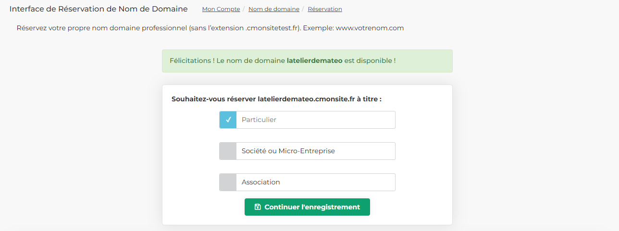Click the Réservez votre propre nom instruction line
619x231 pixels.
pyautogui.click(x=210, y=28)
